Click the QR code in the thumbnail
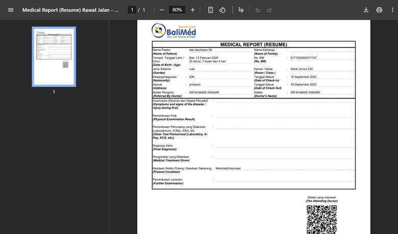Viewport: 398px width, 234px height. pos(65,64)
